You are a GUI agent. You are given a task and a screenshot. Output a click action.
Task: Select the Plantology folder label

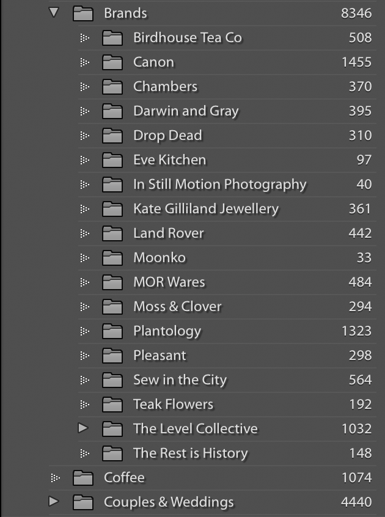pos(167,331)
